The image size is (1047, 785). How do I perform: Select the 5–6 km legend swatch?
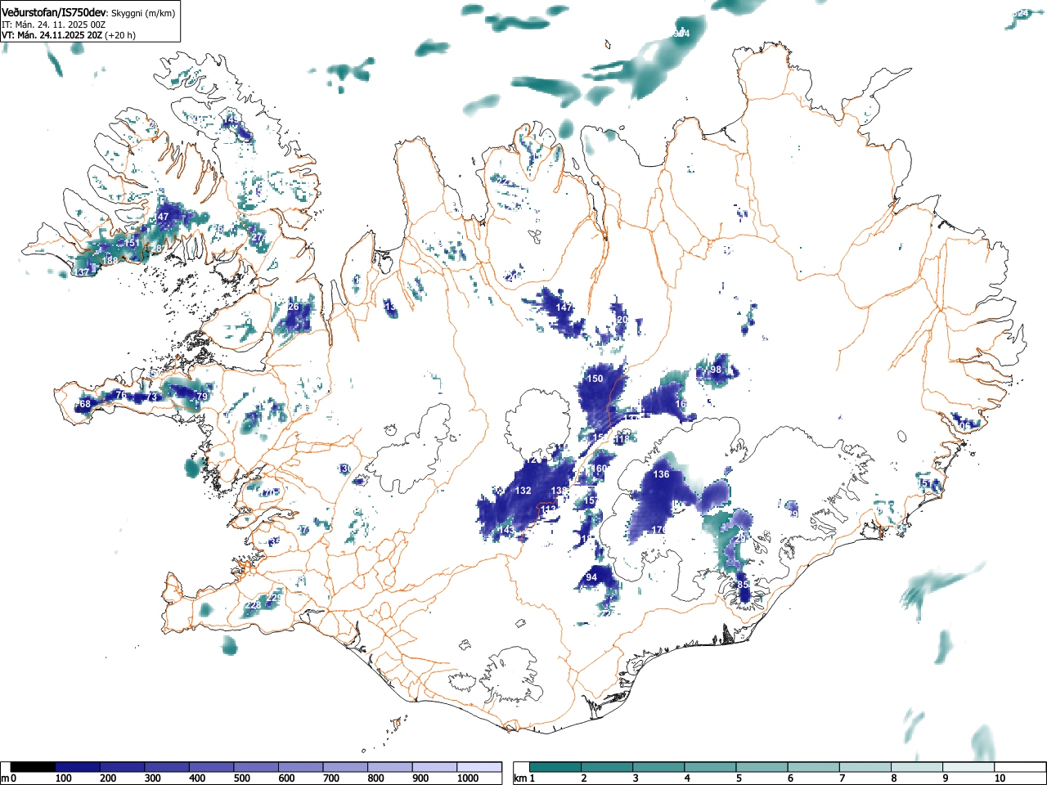coord(762,767)
